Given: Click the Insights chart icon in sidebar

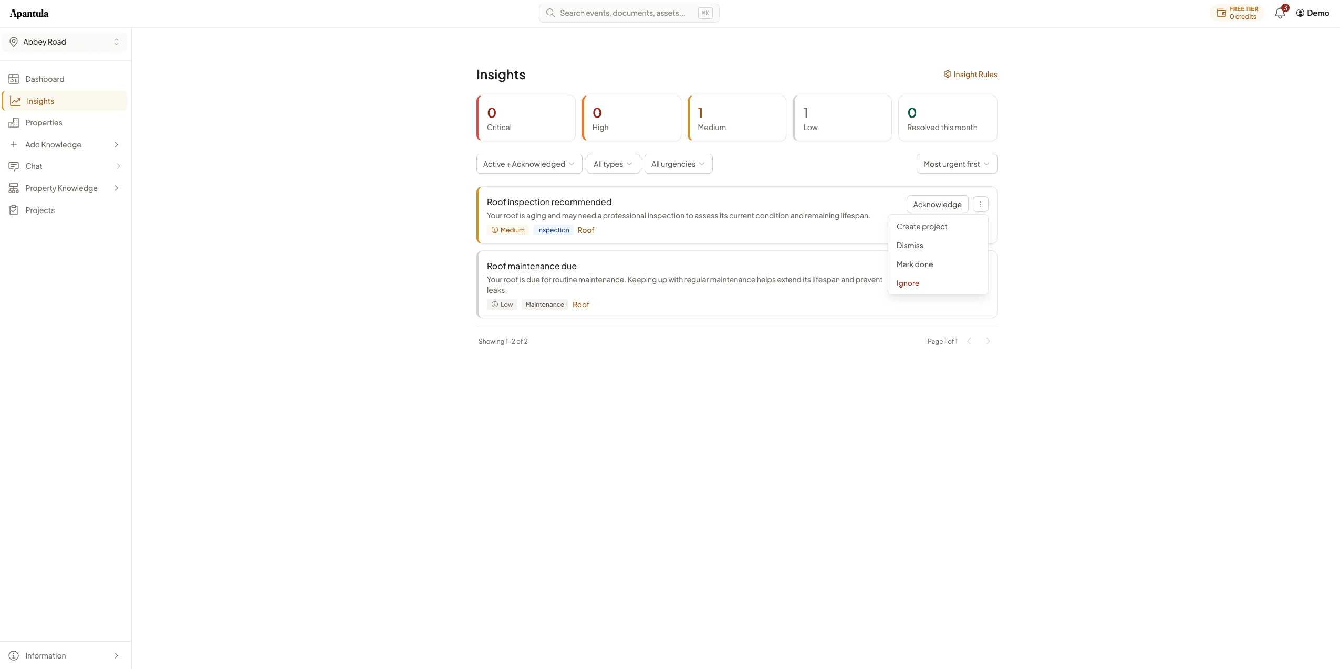Looking at the screenshot, I should click(x=15, y=101).
